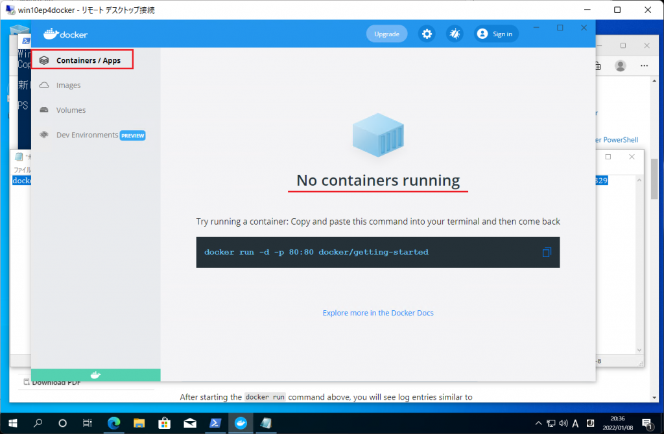664x434 pixels.
Task: Open the Windows Start menu
Action: coord(13,423)
